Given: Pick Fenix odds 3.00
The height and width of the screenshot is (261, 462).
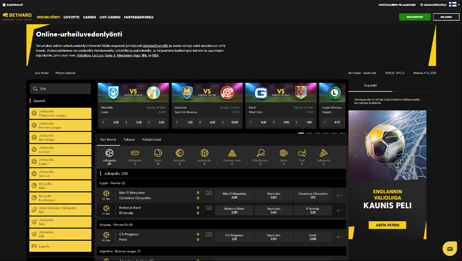Looking at the screenshot, I should [312, 237].
